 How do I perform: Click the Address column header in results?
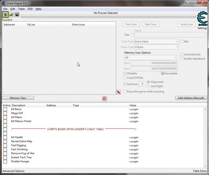(14, 25)
